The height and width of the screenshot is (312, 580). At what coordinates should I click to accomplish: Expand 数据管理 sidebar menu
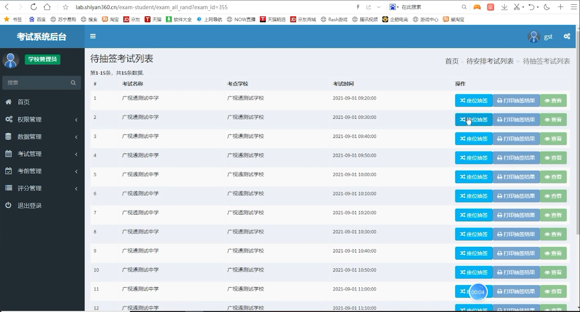[42, 137]
